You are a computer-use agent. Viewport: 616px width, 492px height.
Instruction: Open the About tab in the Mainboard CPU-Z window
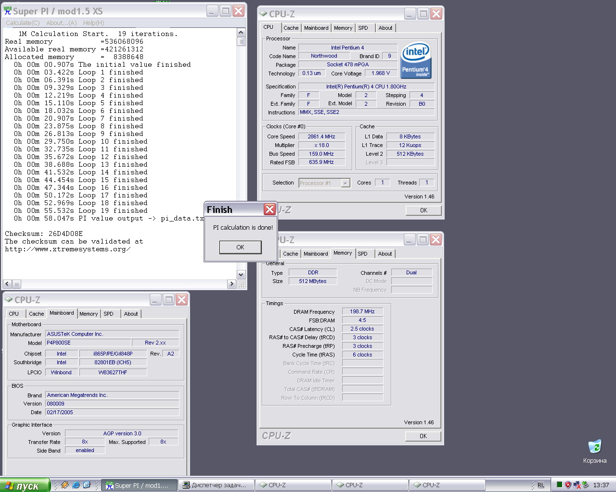pyautogui.click(x=131, y=314)
